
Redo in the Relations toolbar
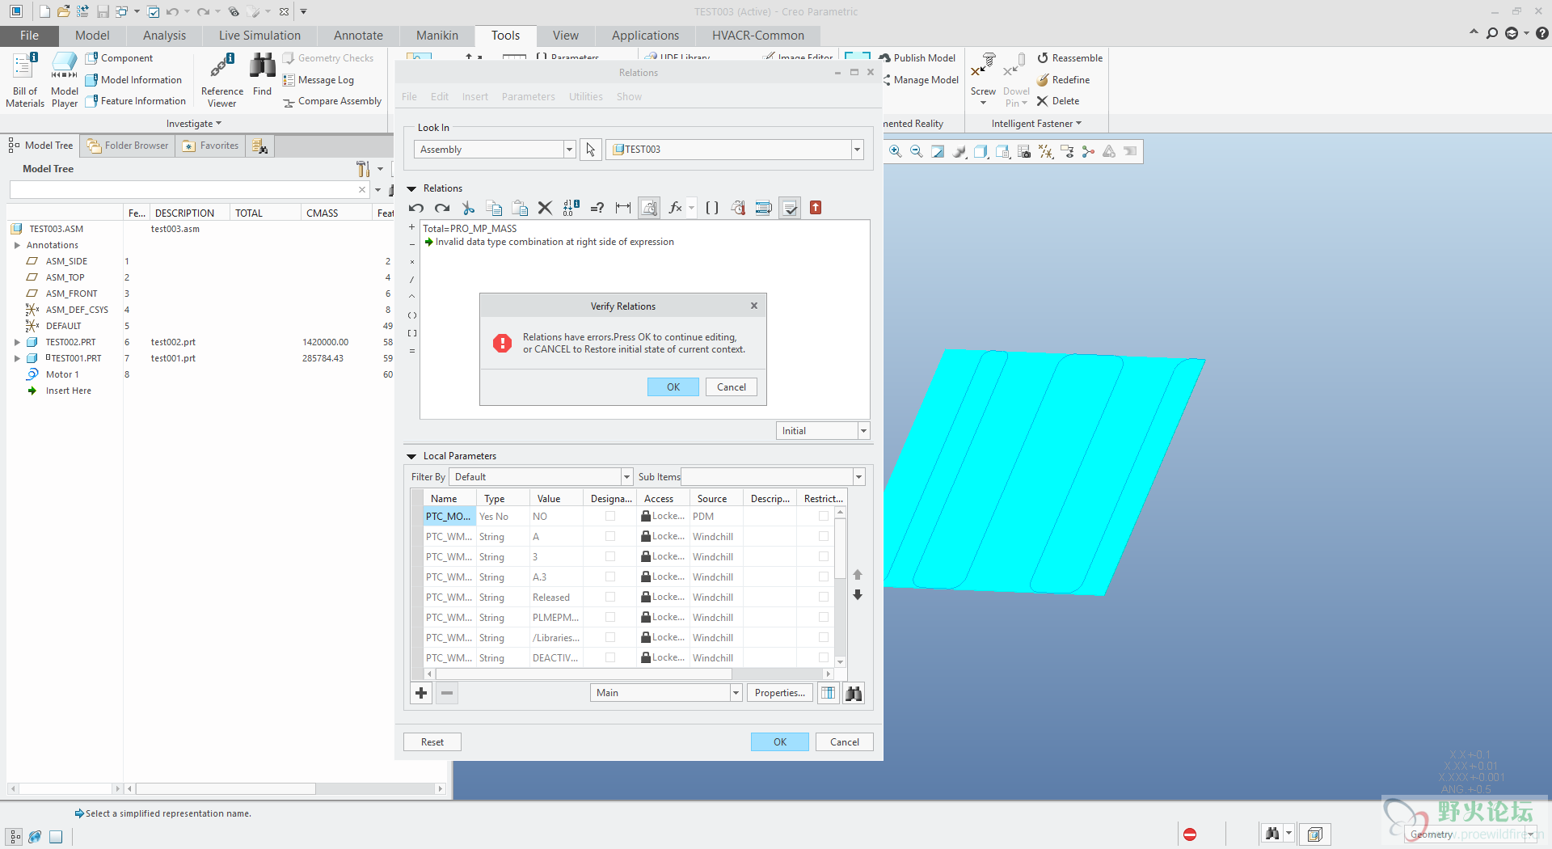(x=442, y=209)
